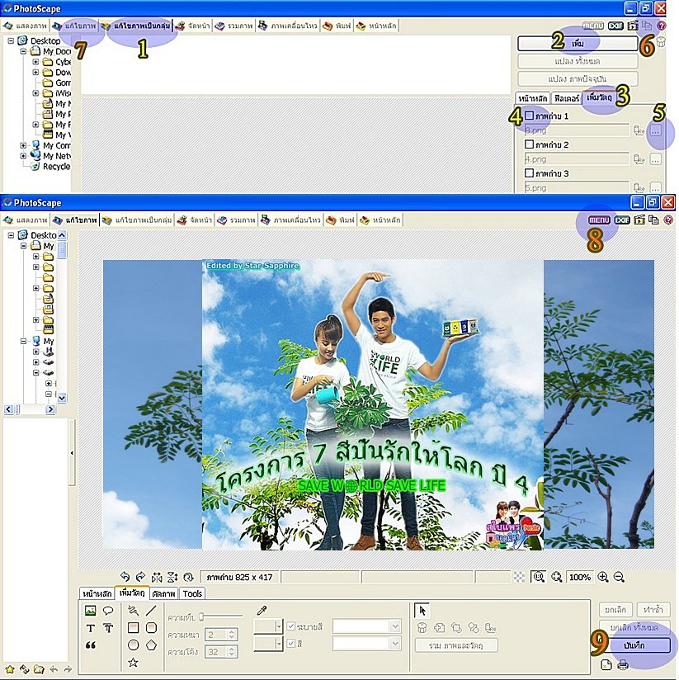
Task: Pick the rich text tool beside T
Action: (108, 628)
